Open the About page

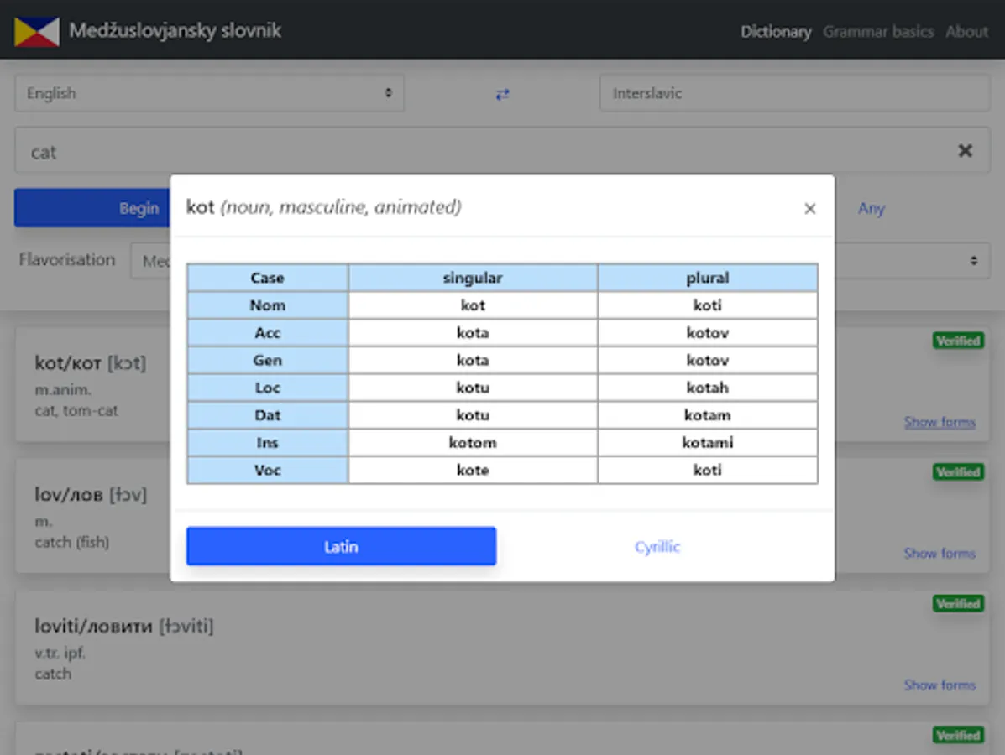pyautogui.click(x=966, y=31)
